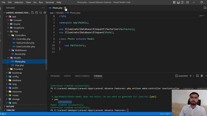Open Explorer views and more actions menu
Image resolution: width=207 pixels, height=116 pixels.
click(x=43, y=8)
